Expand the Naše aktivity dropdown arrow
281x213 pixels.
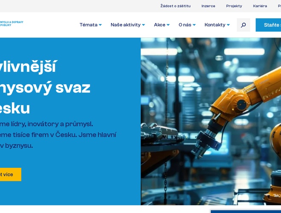pos(143,25)
